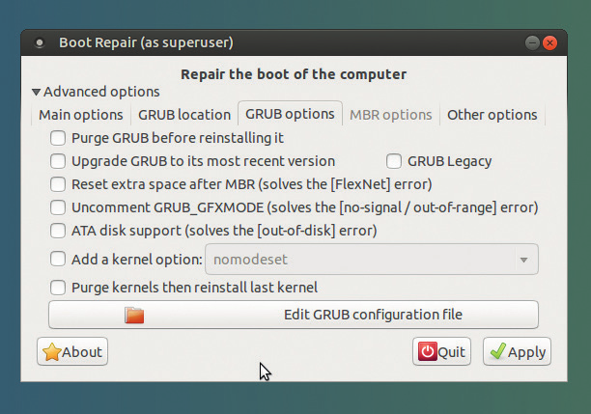Switch to the Main options tab
Image resolution: width=591 pixels, height=414 pixels.
[81, 115]
